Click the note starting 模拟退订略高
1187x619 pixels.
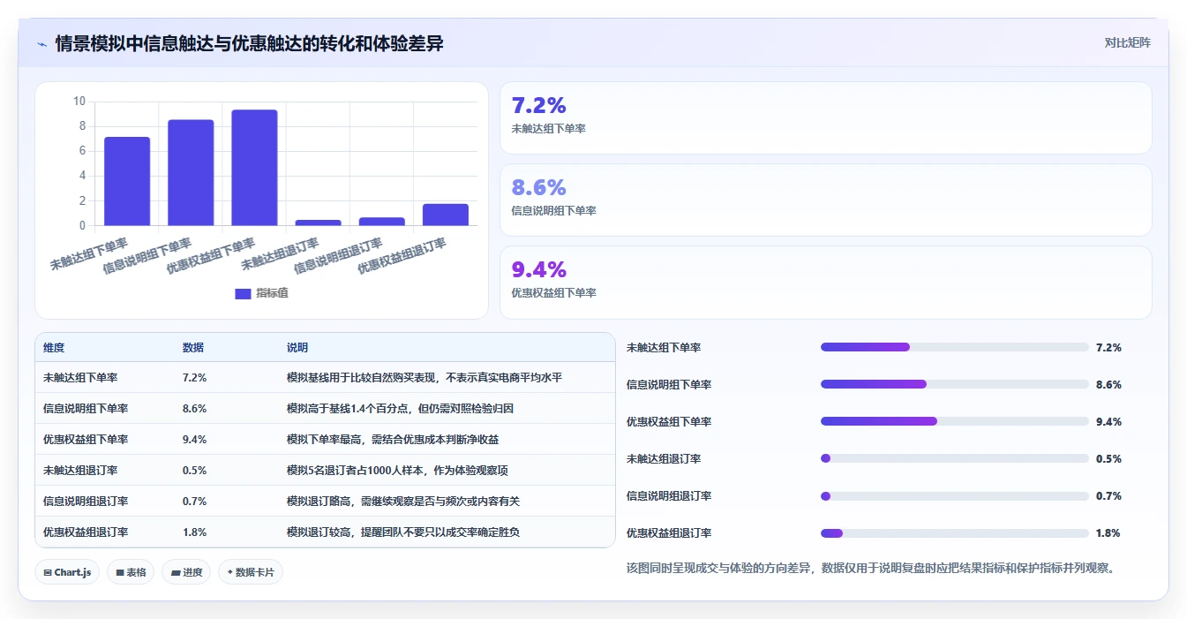(403, 501)
